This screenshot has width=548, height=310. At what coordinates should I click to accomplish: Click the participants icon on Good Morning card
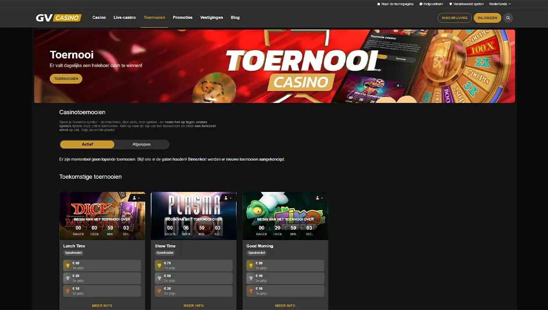click(x=318, y=198)
